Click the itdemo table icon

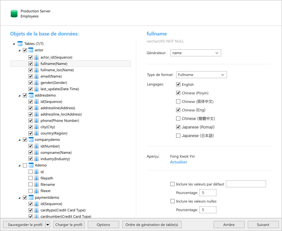pos(31,165)
